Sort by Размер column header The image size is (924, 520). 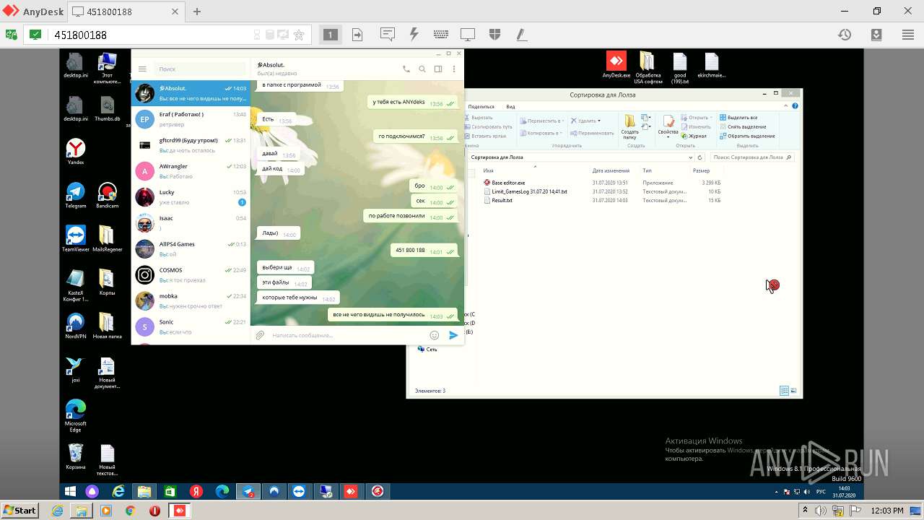tap(701, 170)
